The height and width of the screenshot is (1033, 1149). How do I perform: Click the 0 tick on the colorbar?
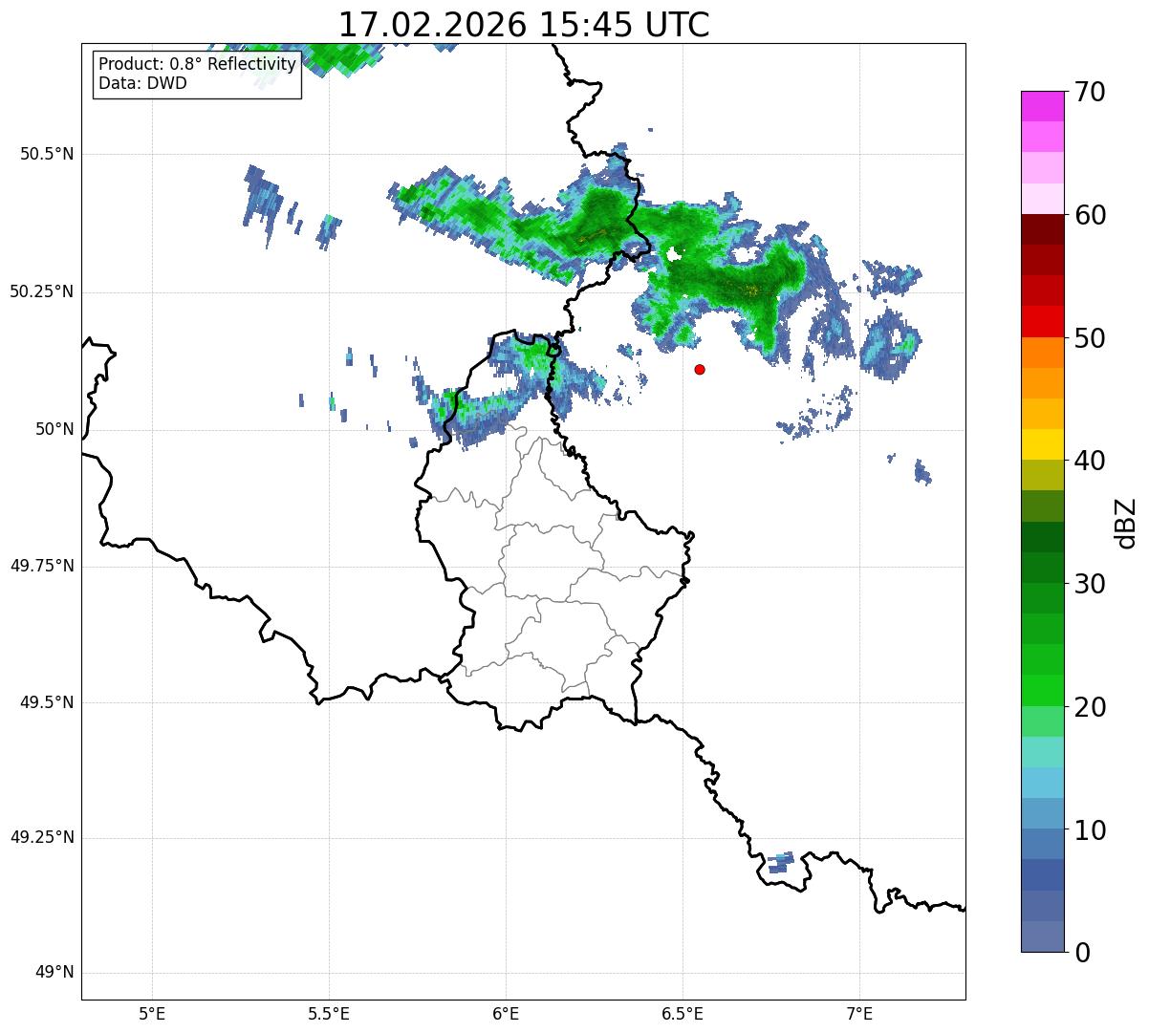coord(1083,953)
